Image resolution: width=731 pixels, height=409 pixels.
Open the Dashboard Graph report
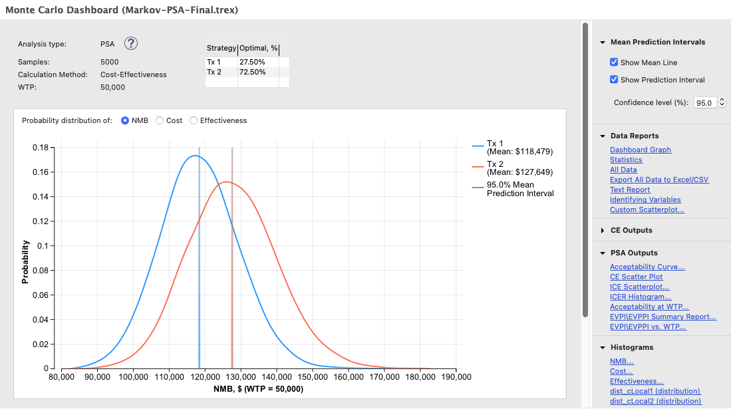641,150
